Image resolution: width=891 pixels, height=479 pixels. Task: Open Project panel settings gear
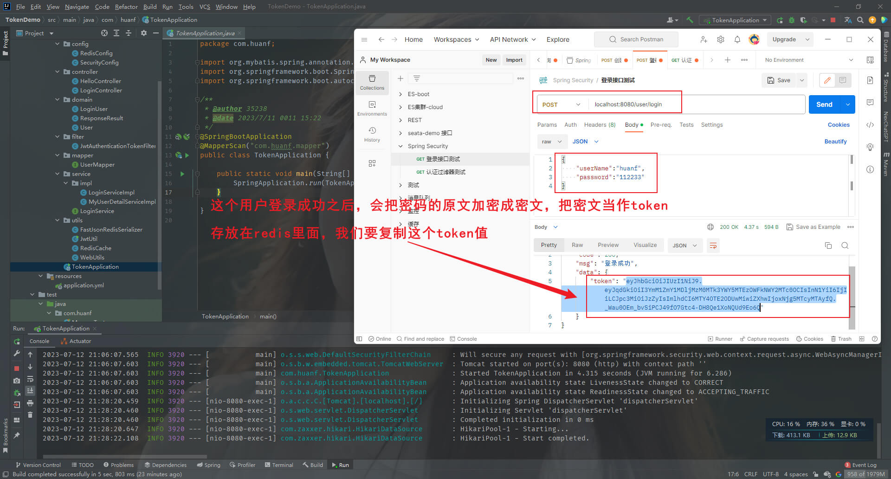(x=143, y=33)
